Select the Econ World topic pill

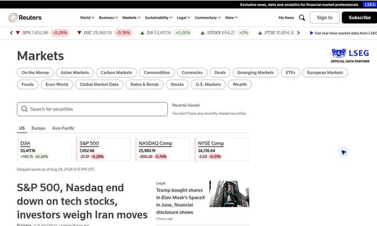pos(57,84)
